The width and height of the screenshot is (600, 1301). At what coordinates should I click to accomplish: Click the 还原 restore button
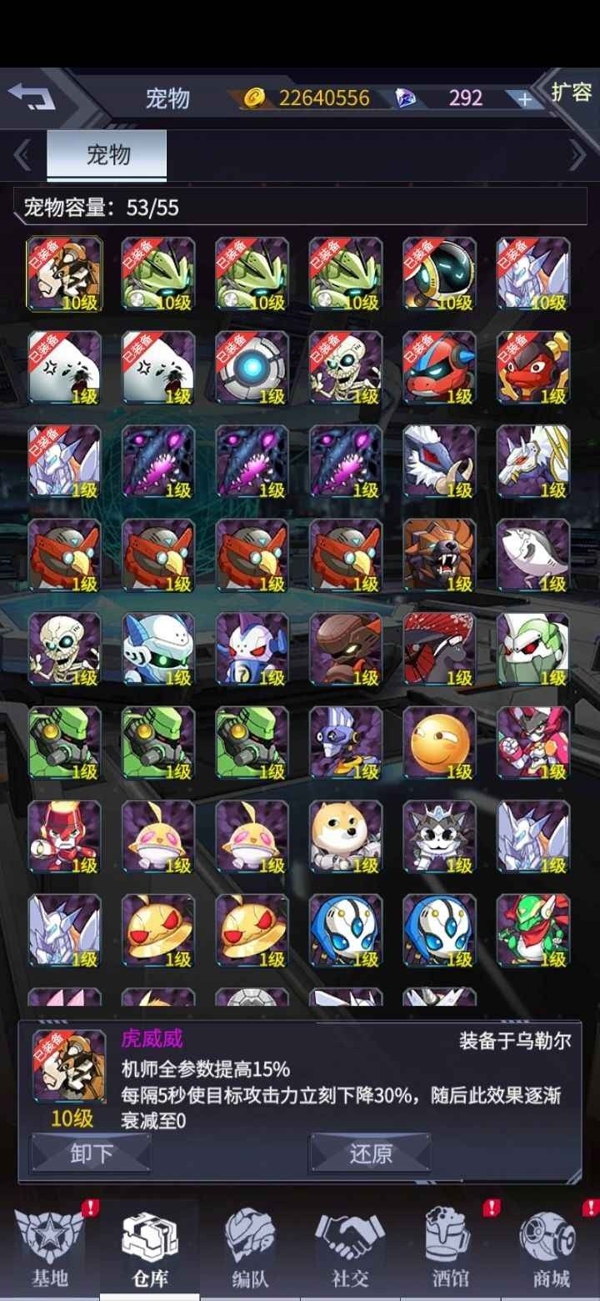[370, 1154]
